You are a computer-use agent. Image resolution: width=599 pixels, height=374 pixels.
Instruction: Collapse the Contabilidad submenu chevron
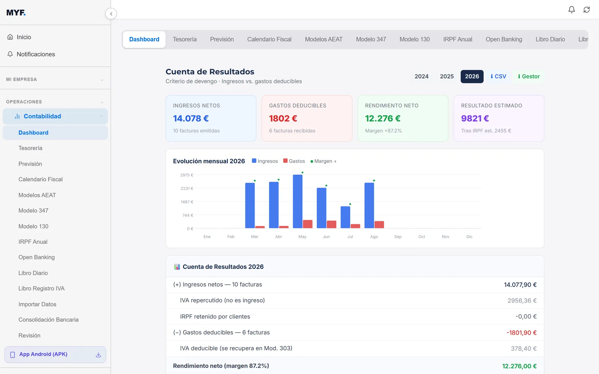tap(101, 116)
